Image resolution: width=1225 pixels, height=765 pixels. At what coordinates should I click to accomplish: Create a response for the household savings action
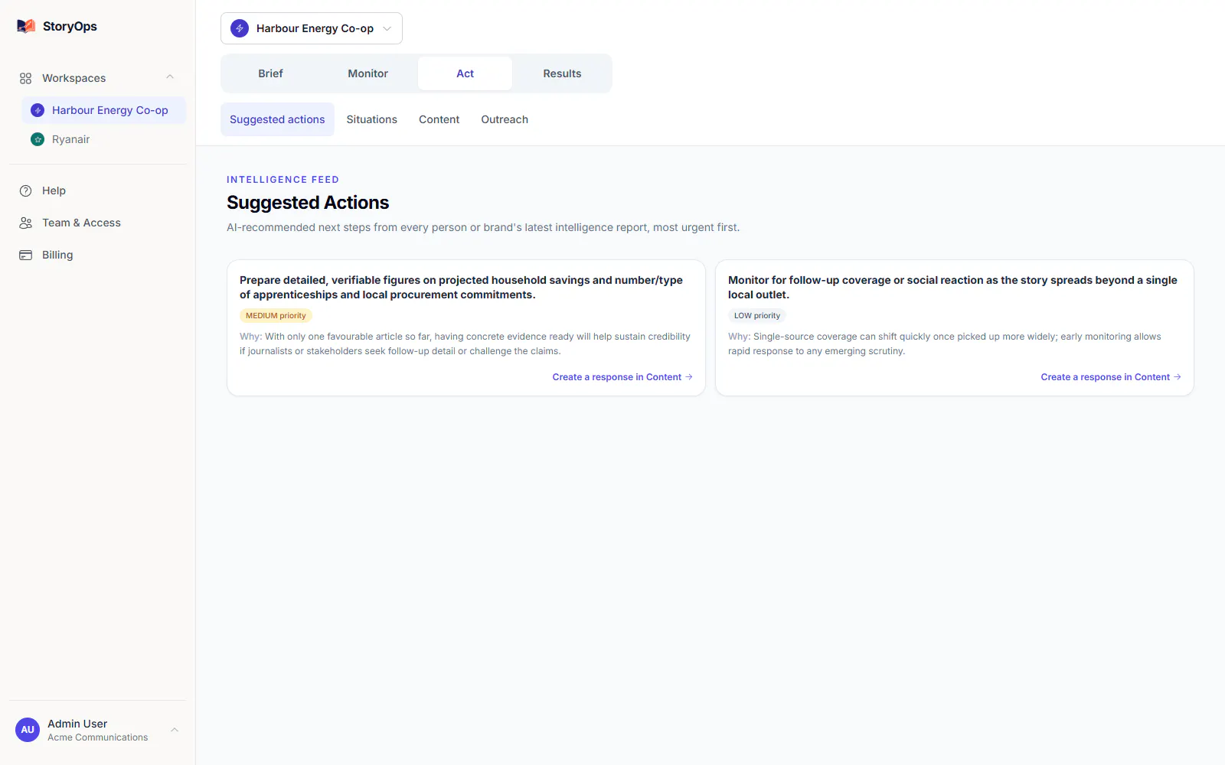coord(622,377)
